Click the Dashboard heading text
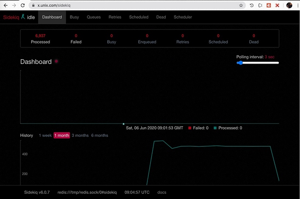 tap(36, 62)
